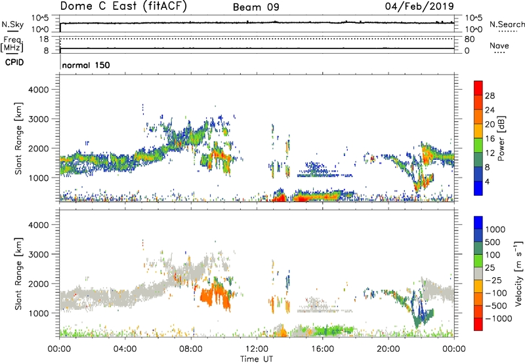Click the left '10^5' noise axis tick

(x=40, y=18)
